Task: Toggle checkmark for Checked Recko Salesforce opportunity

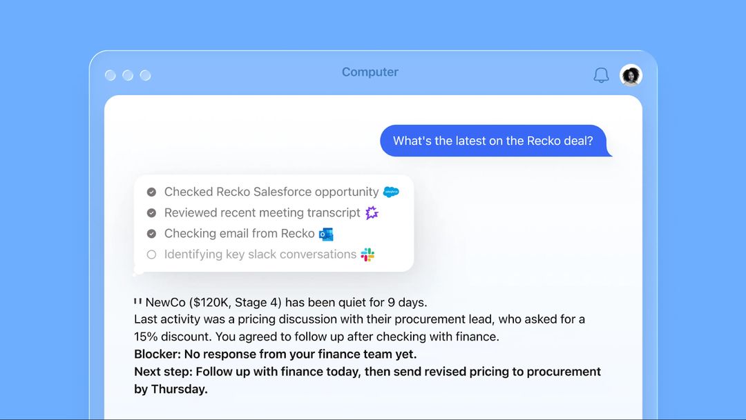Action: pos(151,192)
